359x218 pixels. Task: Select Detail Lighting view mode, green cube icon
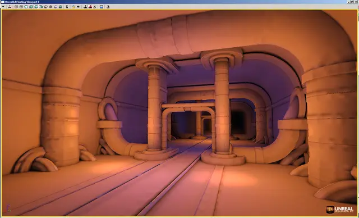pyautogui.click(x=41, y=7)
